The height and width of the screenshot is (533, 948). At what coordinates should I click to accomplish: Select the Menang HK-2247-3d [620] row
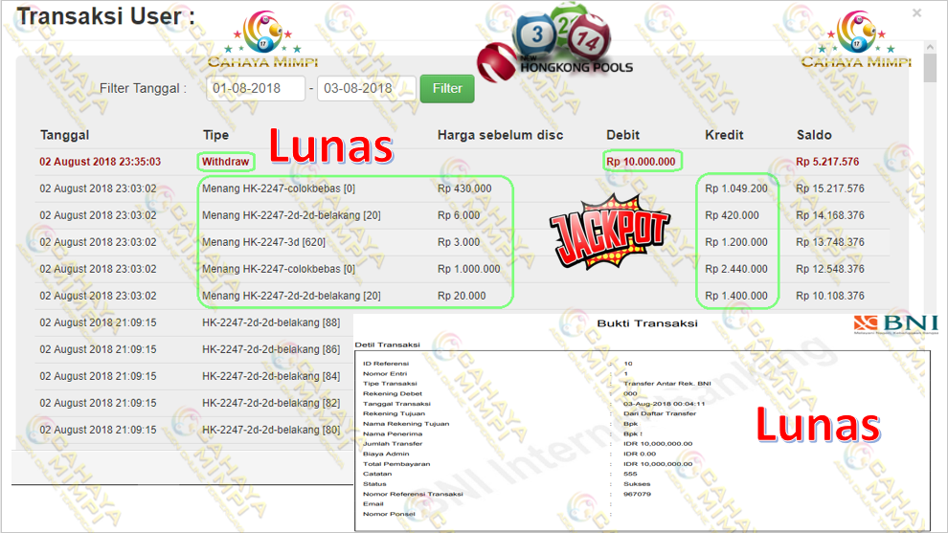click(x=263, y=242)
